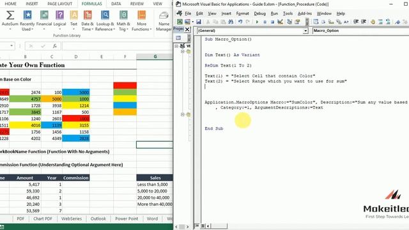Open Project Explorer from toolbar icon
This screenshot has width=409, height=230.
click(289, 22)
